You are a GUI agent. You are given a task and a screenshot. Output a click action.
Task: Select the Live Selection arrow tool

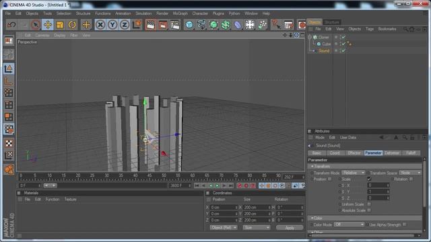(x=36, y=25)
